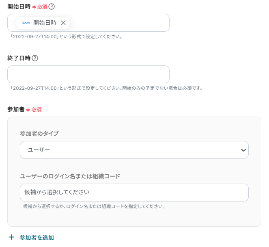The image size is (269, 247).
Task: Click the 終了日時 field label
Action: [19, 58]
